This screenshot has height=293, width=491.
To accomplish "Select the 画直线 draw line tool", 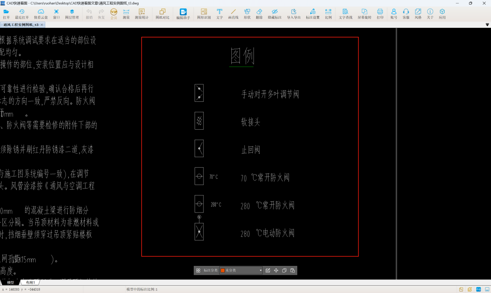I will 233,14.
